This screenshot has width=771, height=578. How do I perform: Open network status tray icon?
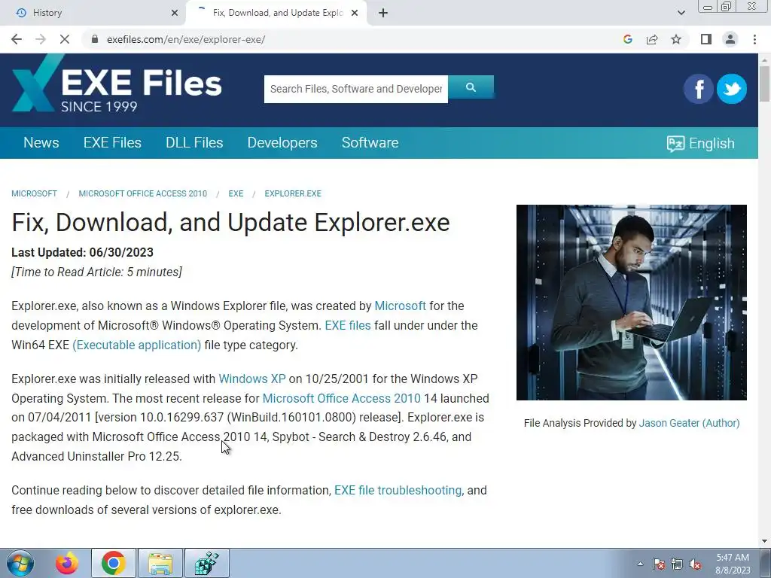677,564
